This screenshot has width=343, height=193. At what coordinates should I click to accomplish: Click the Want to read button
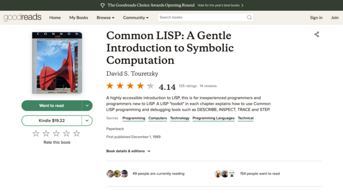point(51,106)
